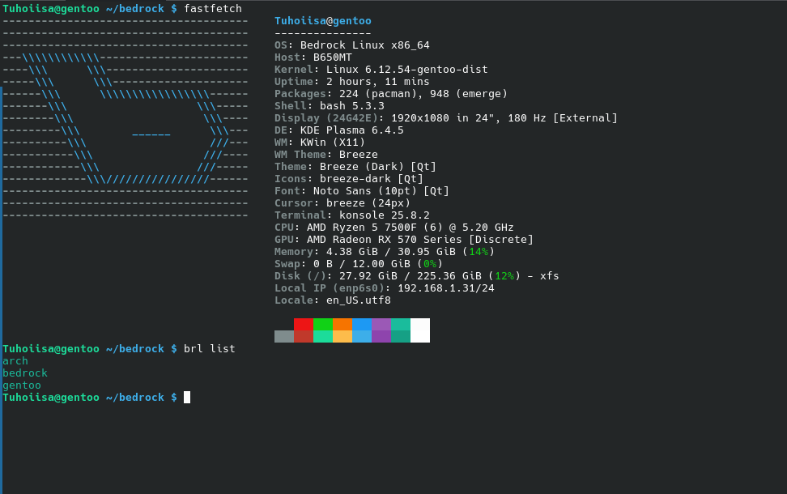Click "192.168.1.31/24" IP address
Viewport: 787px width, 494px height.
(446, 288)
